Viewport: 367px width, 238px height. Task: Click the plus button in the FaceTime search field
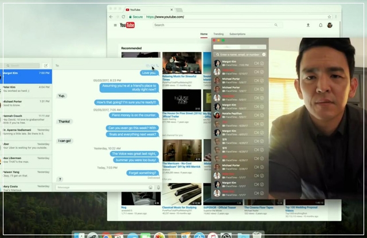pos(264,54)
